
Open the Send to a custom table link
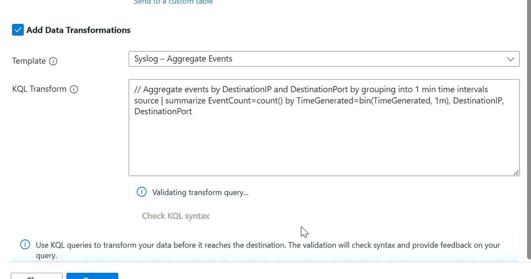pos(173,2)
